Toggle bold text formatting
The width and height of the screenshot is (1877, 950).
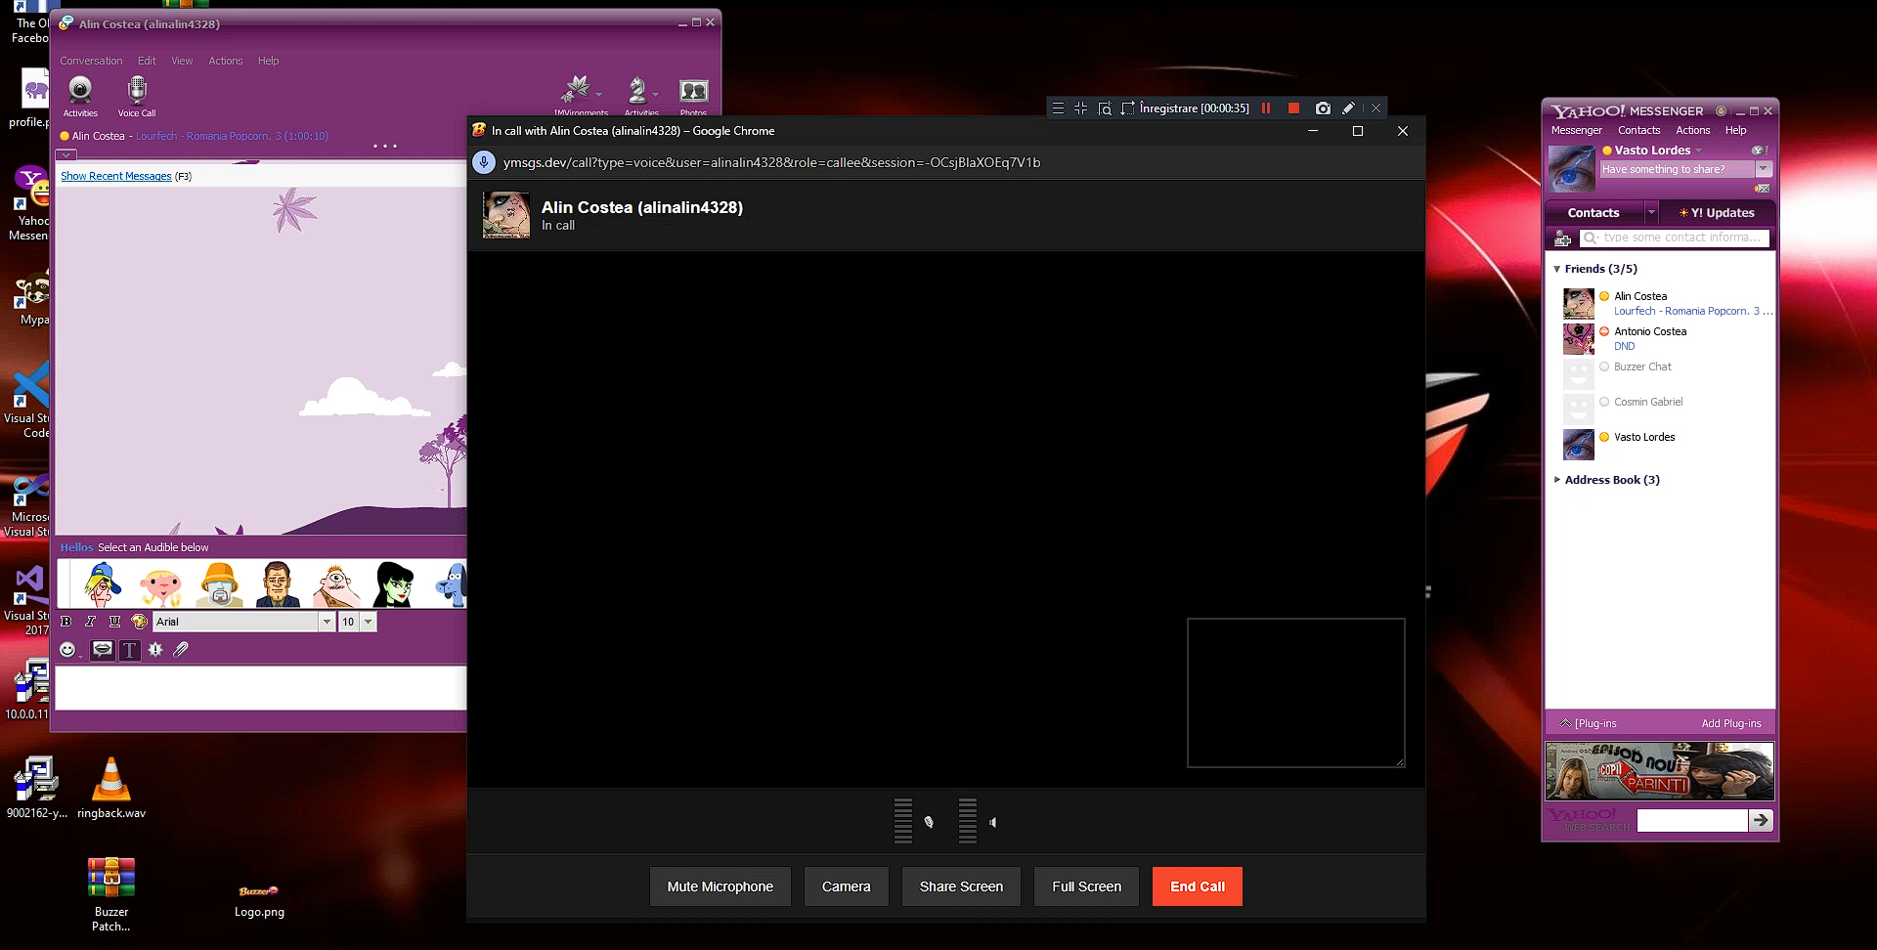(x=65, y=622)
